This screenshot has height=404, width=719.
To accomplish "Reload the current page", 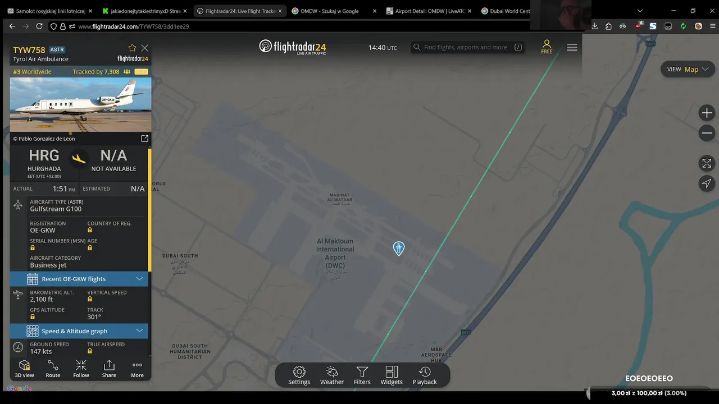I will pyautogui.click(x=39, y=26).
